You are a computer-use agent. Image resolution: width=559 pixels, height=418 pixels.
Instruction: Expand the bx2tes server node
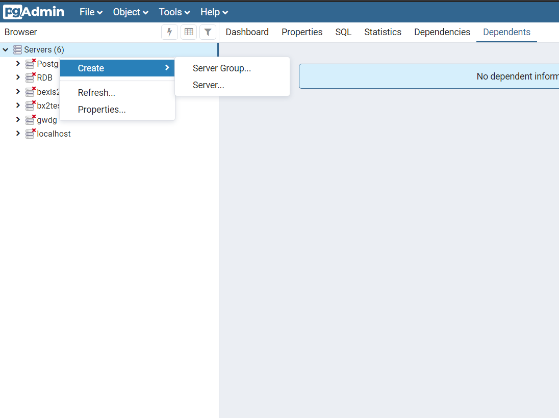click(18, 106)
